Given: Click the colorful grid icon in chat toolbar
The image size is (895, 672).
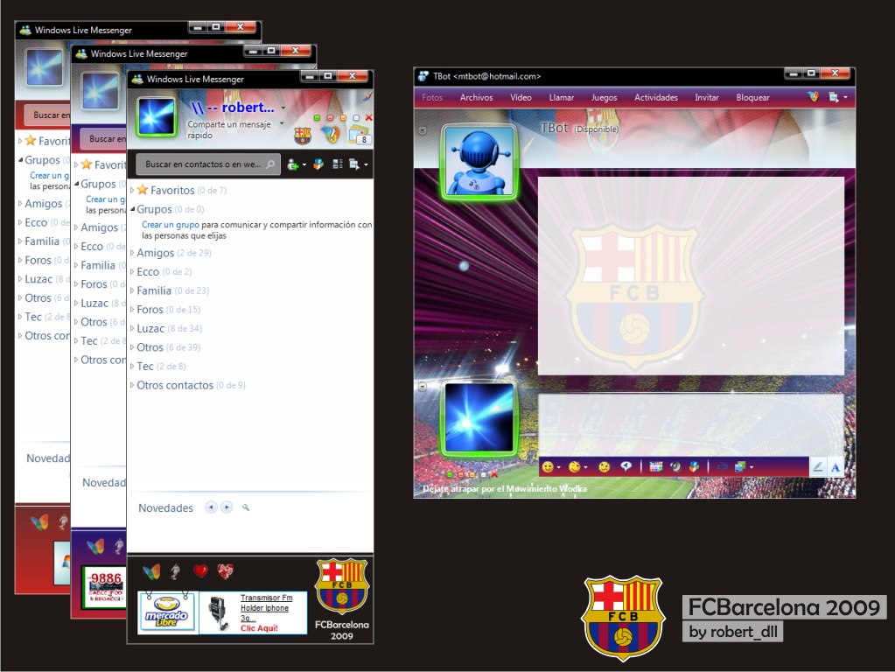Looking at the screenshot, I should [x=656, y=466].
